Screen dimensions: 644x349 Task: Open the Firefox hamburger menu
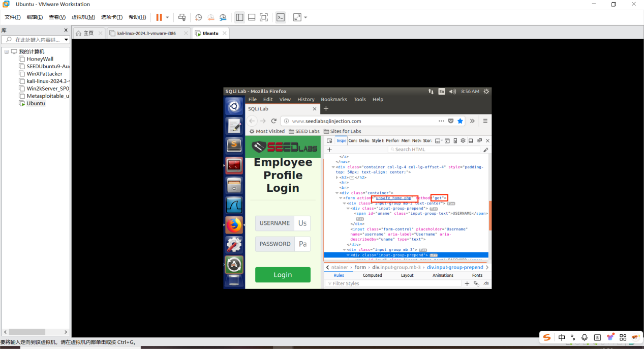pos(485,121)
